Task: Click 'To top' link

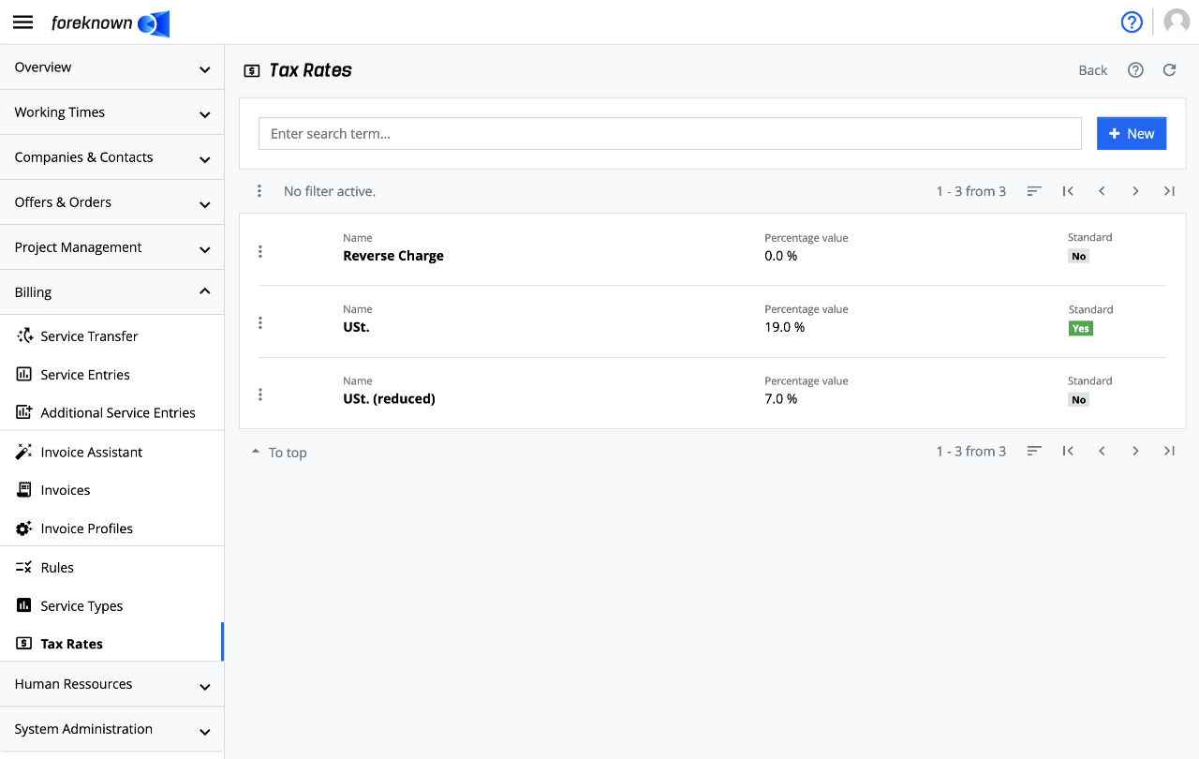Action: tap(279, 453)
